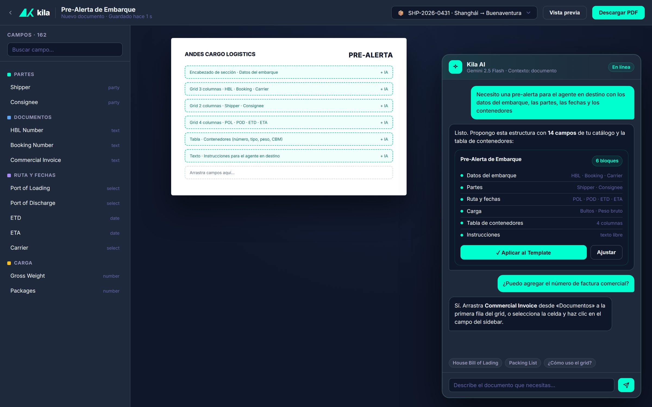Click the purple RUTA Y FECHAS marker

(9, 175)
